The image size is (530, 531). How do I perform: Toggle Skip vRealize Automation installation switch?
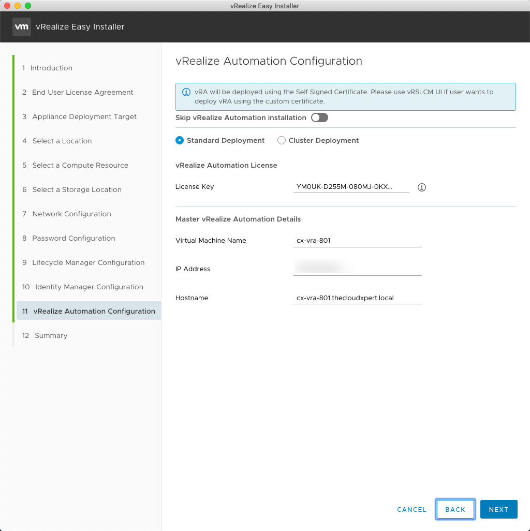coord(319,118)
